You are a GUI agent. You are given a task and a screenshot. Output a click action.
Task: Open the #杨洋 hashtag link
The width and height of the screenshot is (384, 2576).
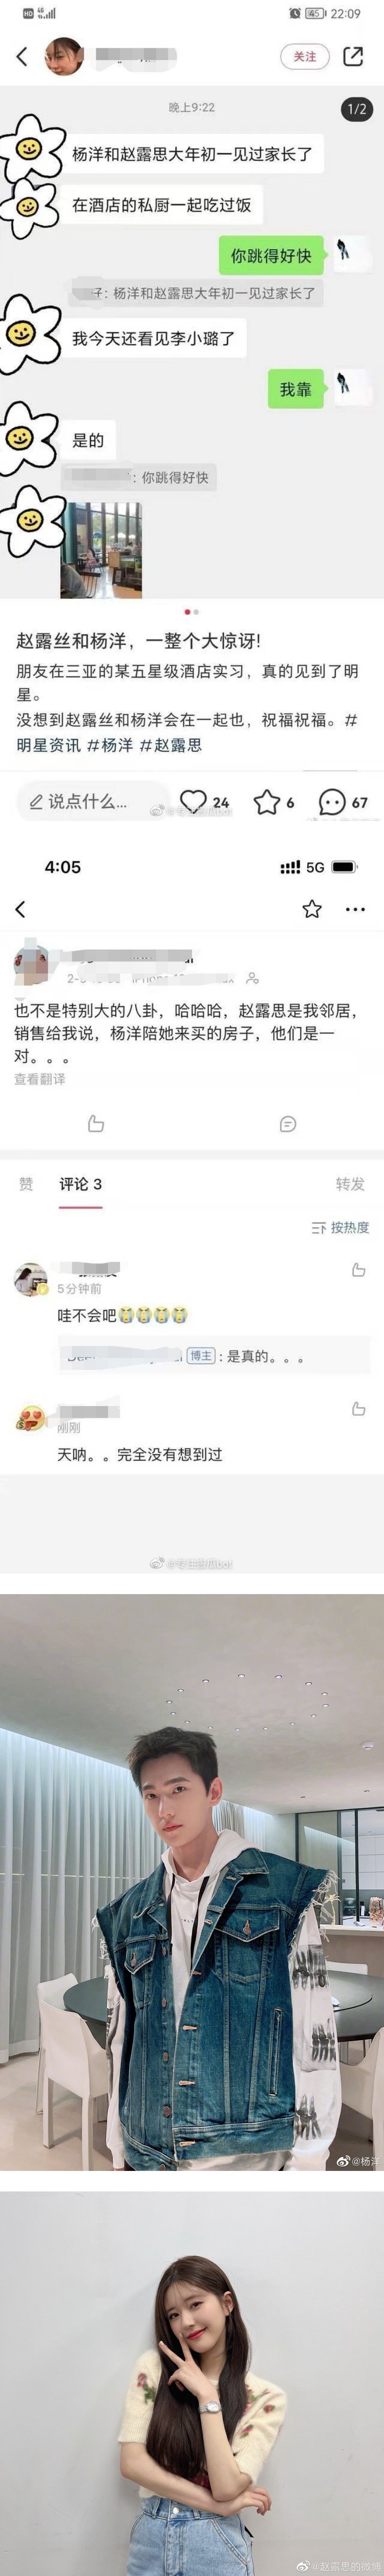point(110,744)
